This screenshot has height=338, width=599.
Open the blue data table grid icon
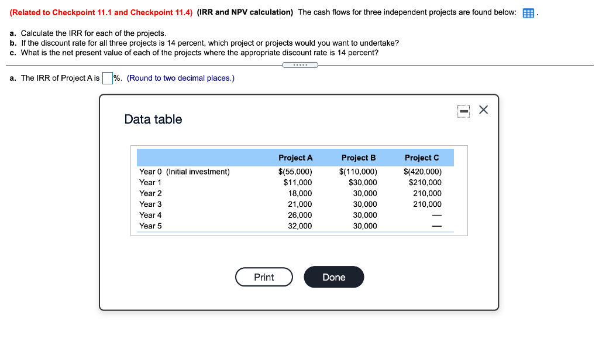click(x=528, y=12)
